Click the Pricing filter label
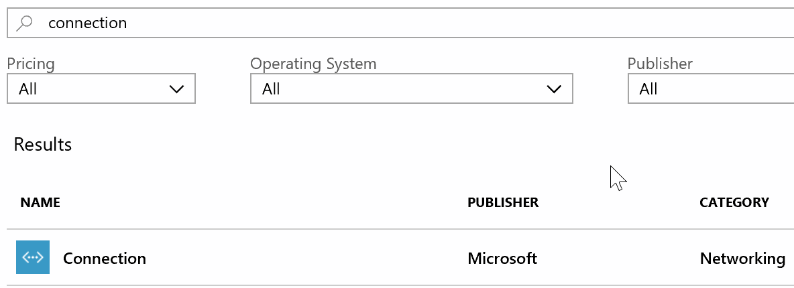 31,64
